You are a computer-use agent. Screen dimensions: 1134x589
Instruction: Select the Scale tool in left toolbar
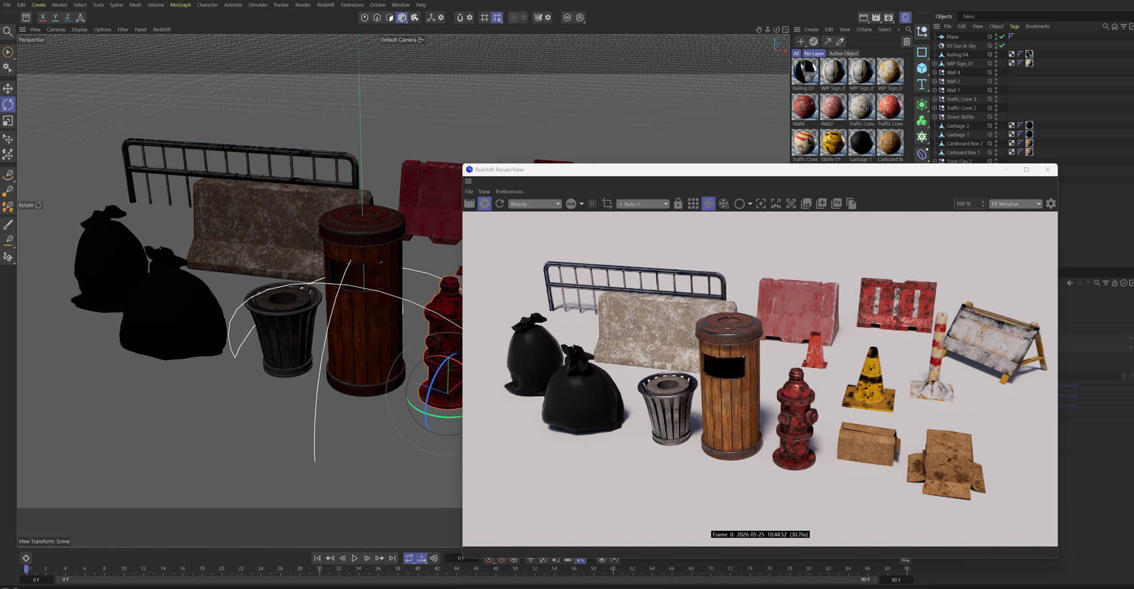tap(8, 121)
